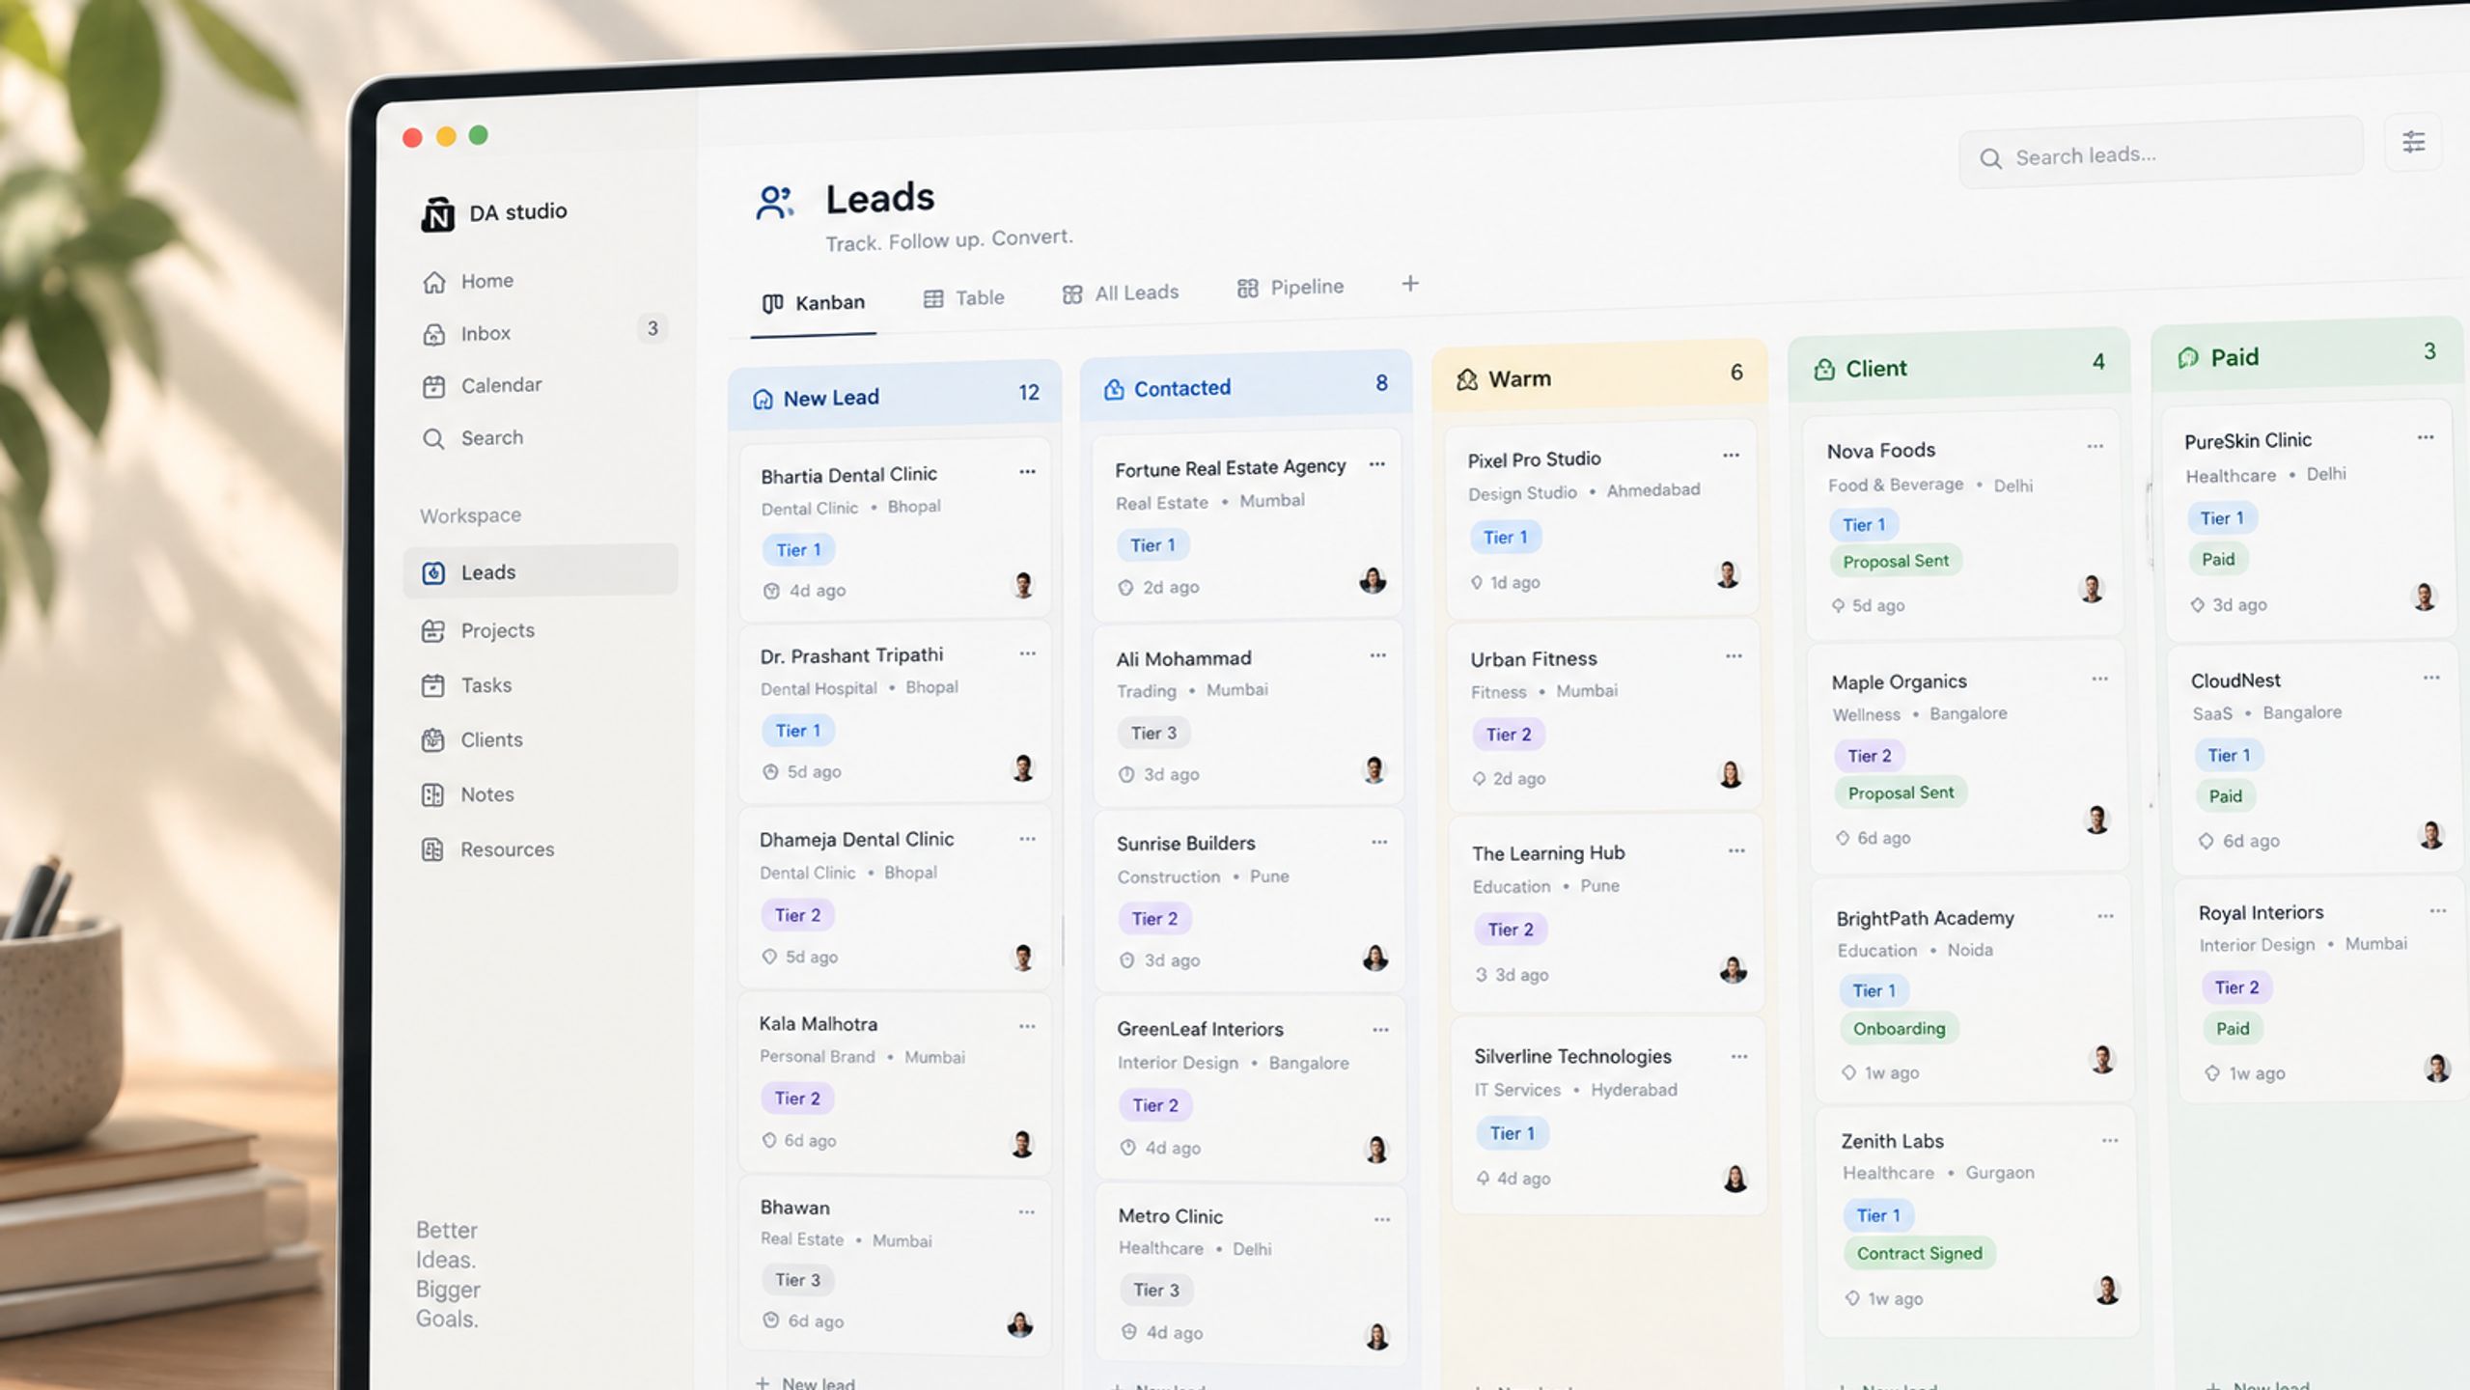
Task: Open more options for Maple Organics card
Action: click(2099, 679)
